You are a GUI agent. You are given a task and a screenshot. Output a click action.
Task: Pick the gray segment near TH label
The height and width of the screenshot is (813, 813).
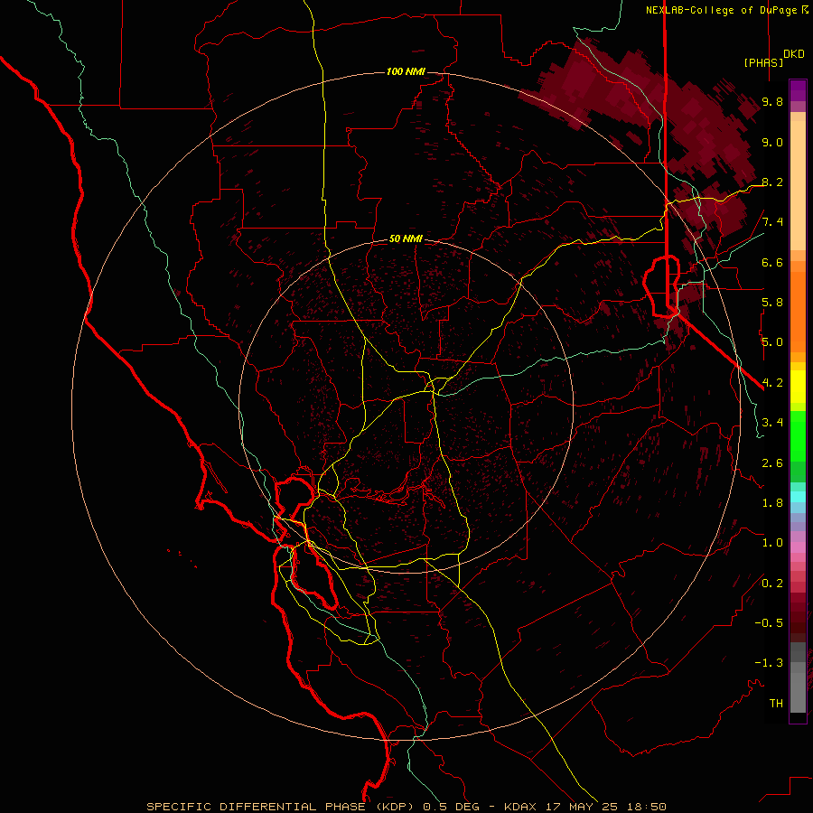coord(798,692)
